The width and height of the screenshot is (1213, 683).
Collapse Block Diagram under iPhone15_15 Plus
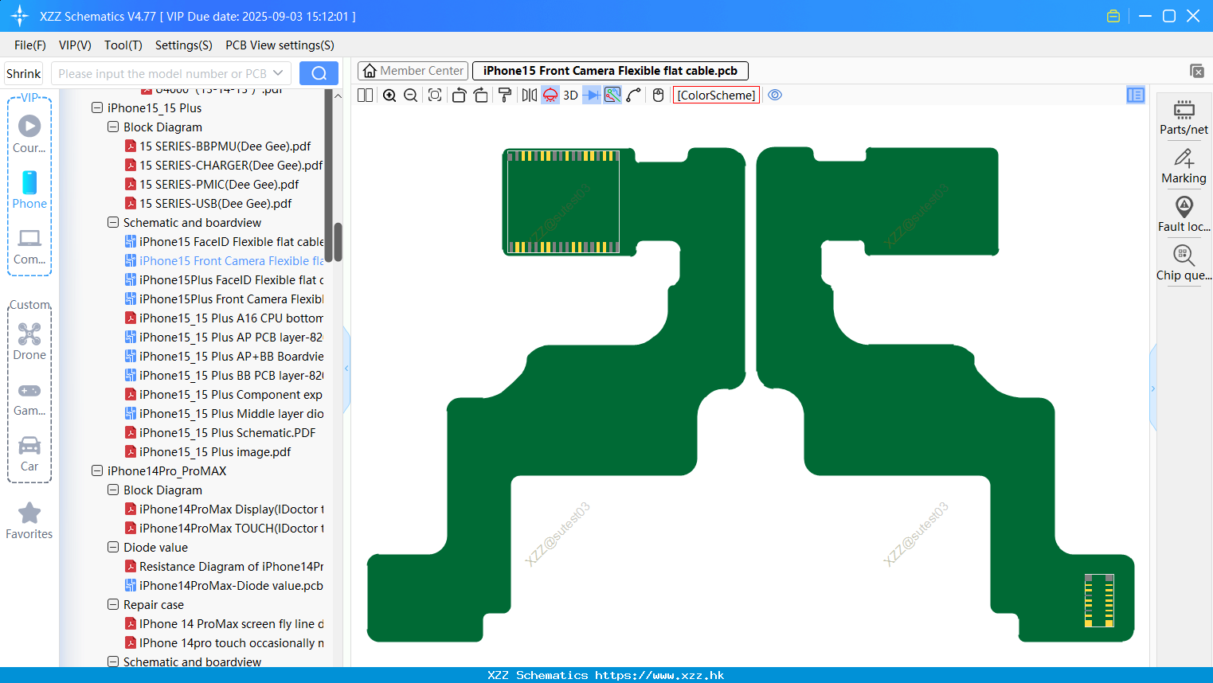click(113, 127)
